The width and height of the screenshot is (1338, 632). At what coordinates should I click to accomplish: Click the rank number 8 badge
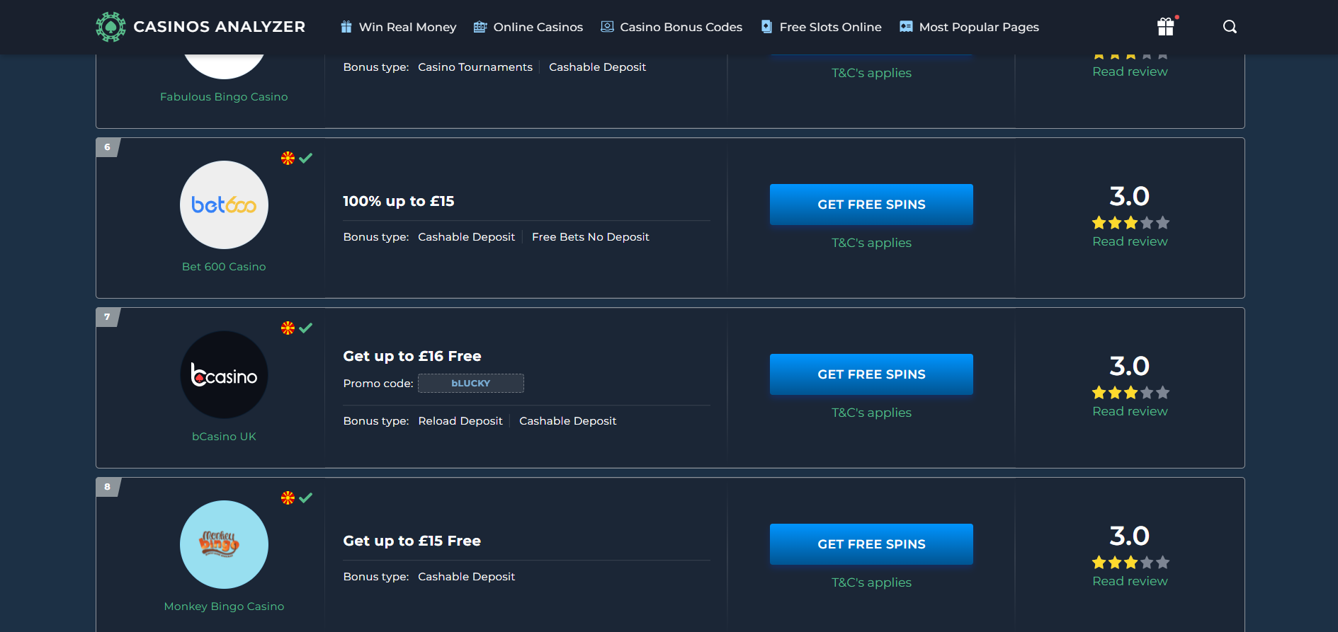tap(108, 487)
